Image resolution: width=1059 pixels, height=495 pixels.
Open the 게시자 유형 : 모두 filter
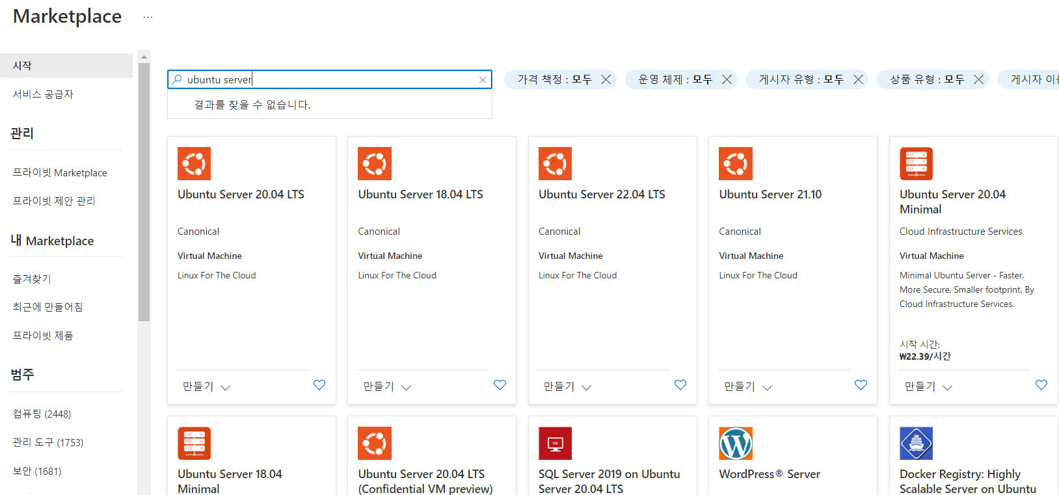pyautogui.click(x=801, y=79)
